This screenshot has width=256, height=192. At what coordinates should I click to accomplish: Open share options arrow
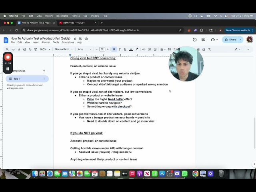pos(241,40)
